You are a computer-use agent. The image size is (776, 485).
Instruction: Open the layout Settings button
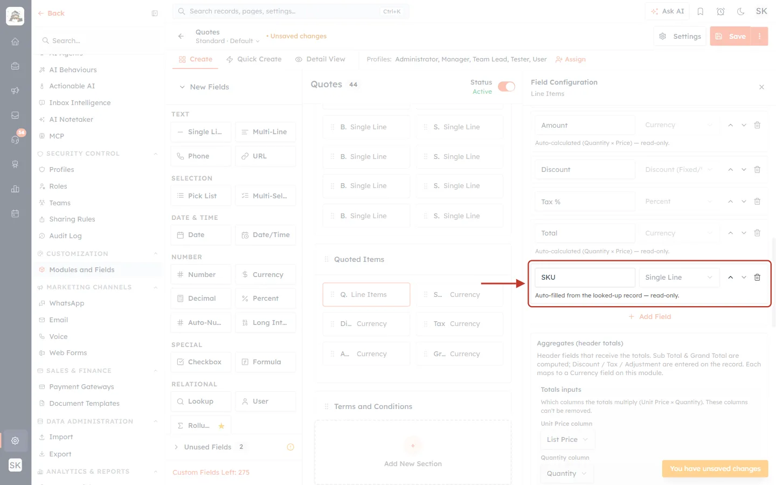[x=680, y=36]
